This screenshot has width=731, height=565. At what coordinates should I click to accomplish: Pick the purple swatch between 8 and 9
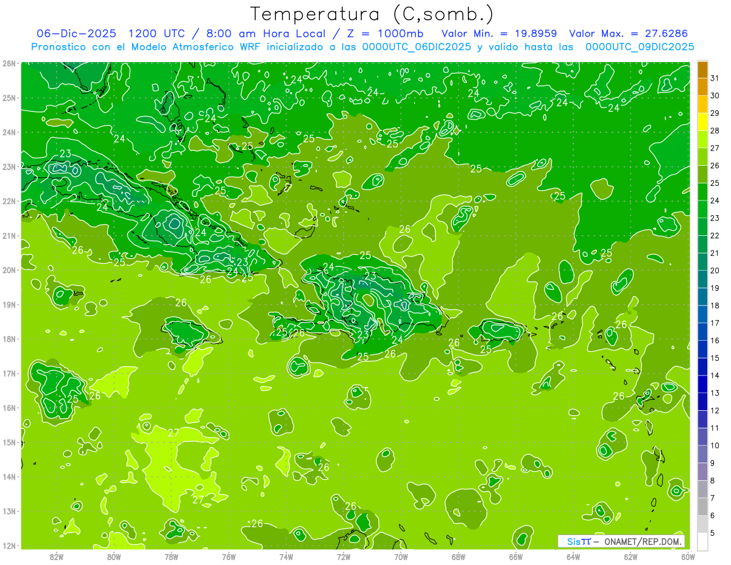(702, 472)
